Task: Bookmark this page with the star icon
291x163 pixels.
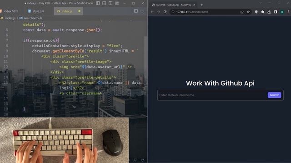Action: point(248,12)
